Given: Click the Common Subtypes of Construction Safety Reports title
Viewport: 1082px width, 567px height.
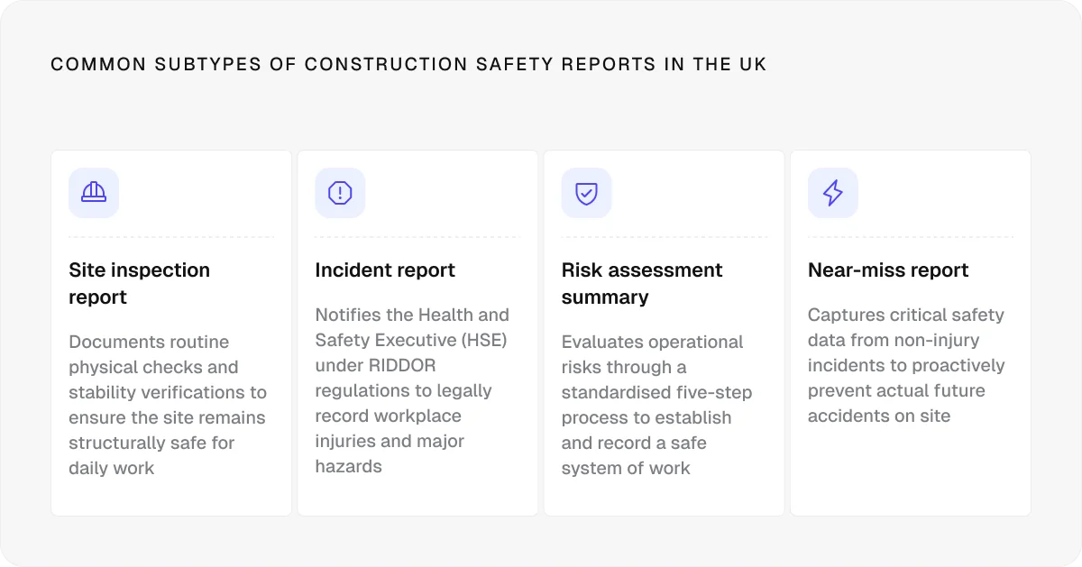Looking at the screenshot, I should pyautogui.click(x=408, y=65).
